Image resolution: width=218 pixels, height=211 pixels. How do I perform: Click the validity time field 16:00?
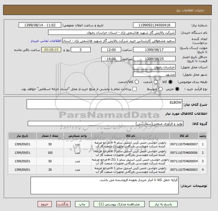click(111, 59)
